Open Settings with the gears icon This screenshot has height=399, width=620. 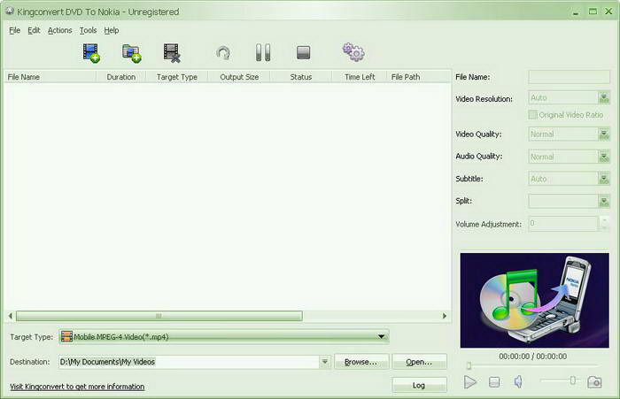(x=353, y=52)
